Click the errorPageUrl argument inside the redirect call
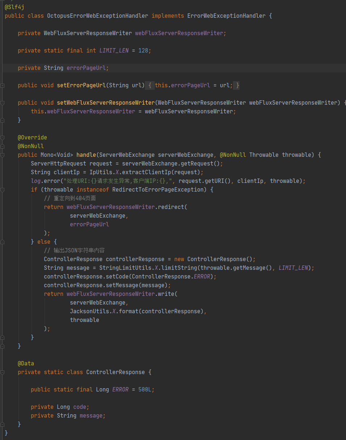 (89, 225)
